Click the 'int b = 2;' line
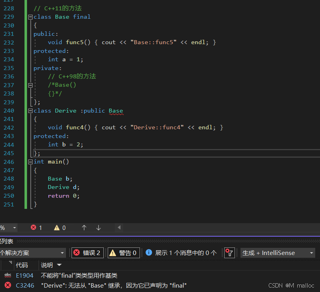 [x=66, y=144]
